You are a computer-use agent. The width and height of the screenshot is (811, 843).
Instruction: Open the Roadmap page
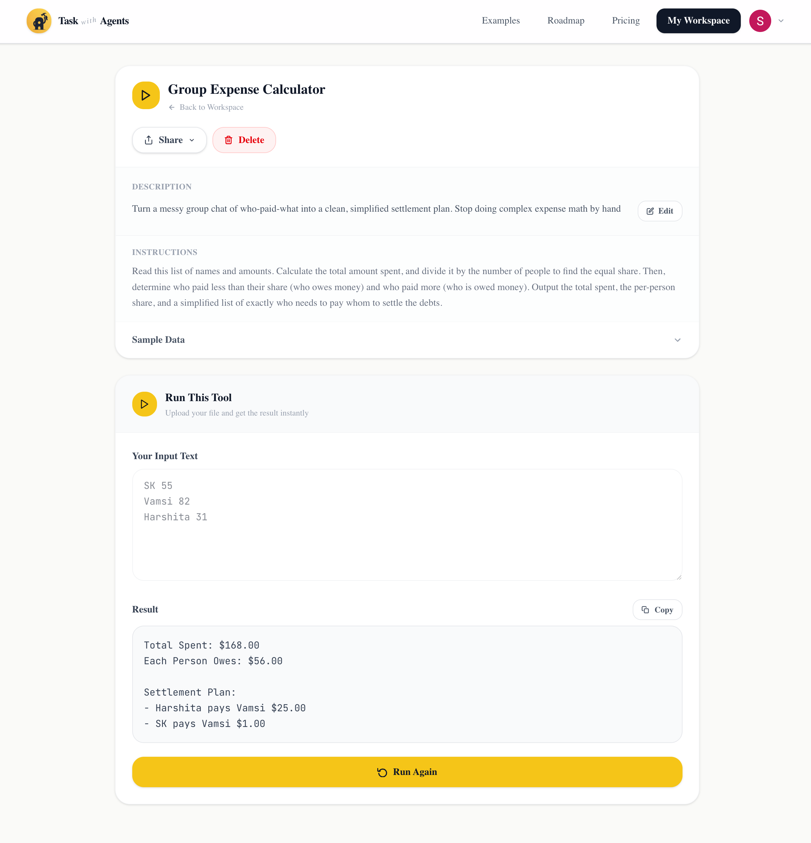[566, 20]
